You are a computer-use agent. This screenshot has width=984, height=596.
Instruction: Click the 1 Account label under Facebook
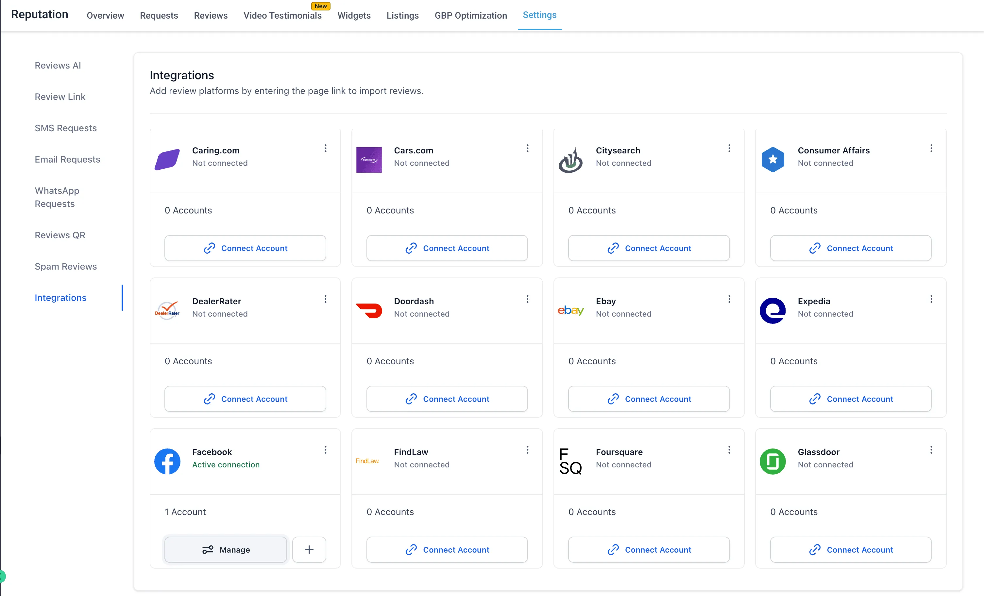[185, 511]
